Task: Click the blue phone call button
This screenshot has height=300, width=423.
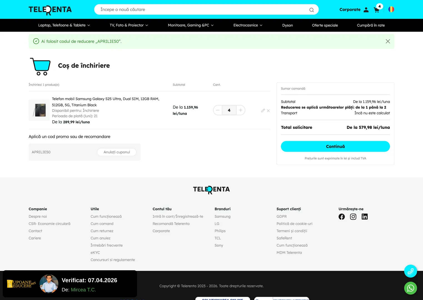Action: coord(410,271)
